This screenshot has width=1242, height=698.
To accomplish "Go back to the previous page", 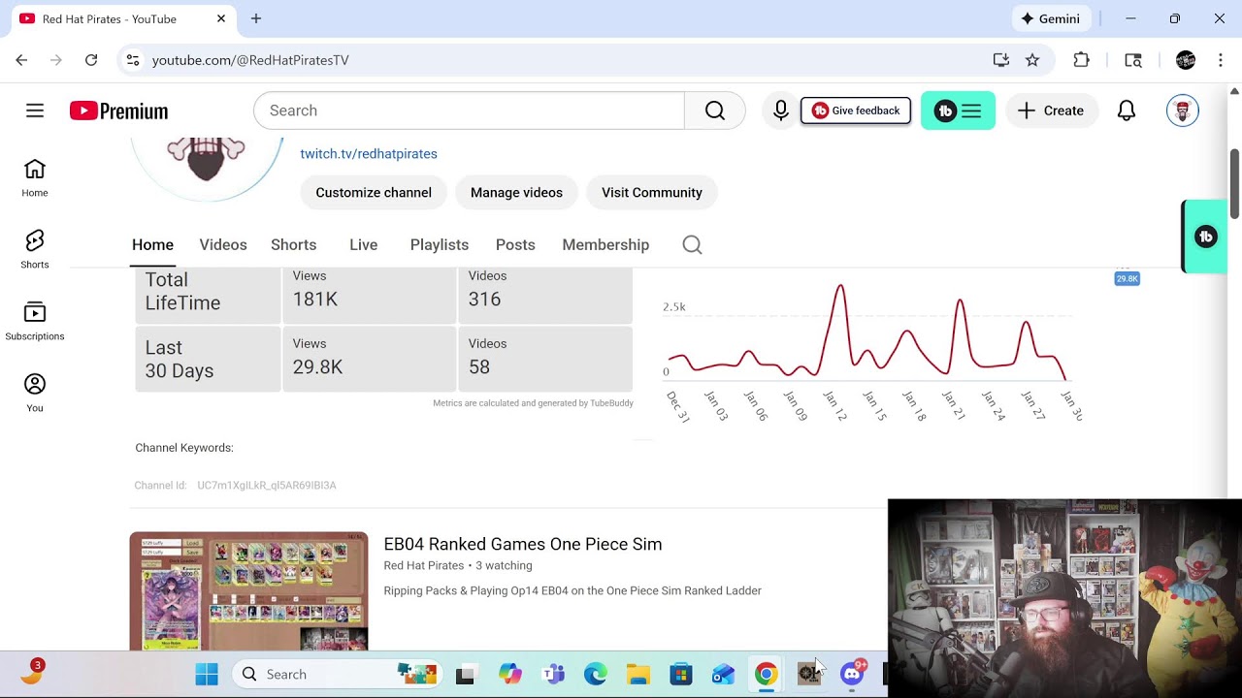I will point(21,60).
